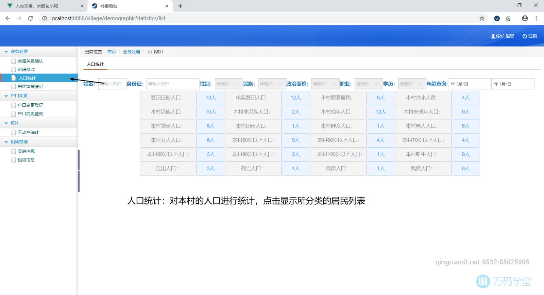The width and height of the screenshot is (544, 295).
Task: Collapse the 业务处理 sidebar section
Action: click(x=6, y=52)
